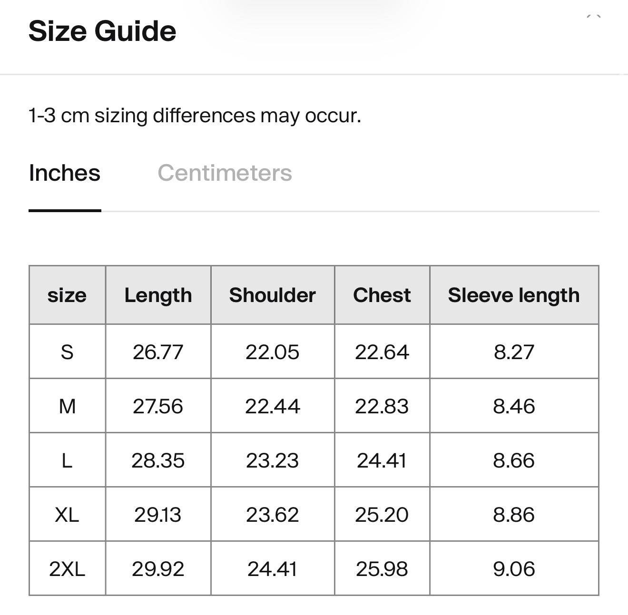The width and height of the screenshot is (628, 615).
Task: Click the Length column header
Action: pos(158,295)
